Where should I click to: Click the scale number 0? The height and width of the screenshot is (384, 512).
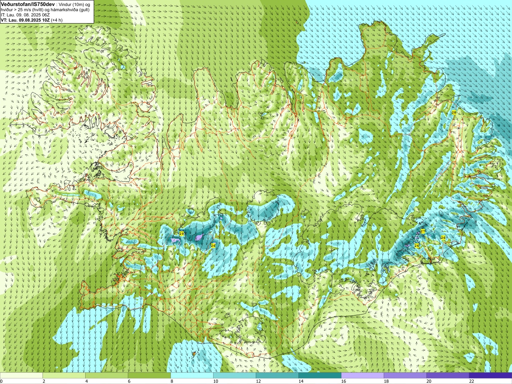1,381
